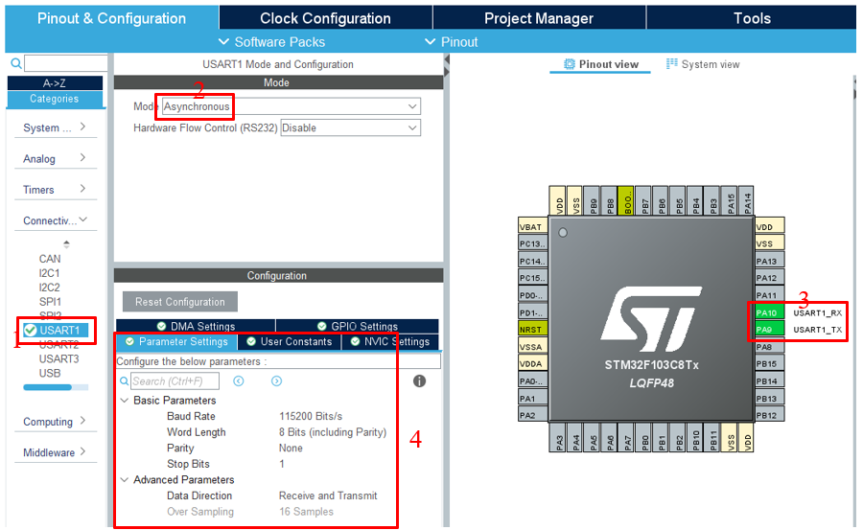The image size is (863, 530).
Task: Click the blue scrollbar below the USB item
Action: tap(47, 388)
